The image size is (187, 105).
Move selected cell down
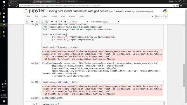point(56,22)
